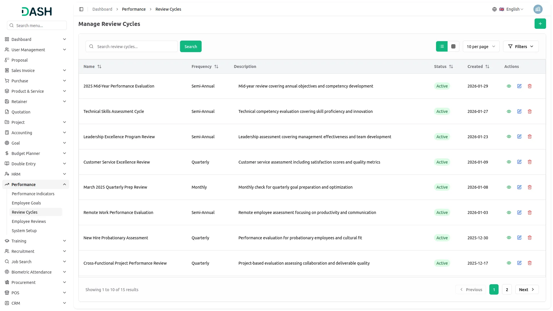Click inside the Search review cycles field

[x=131, y=46]
